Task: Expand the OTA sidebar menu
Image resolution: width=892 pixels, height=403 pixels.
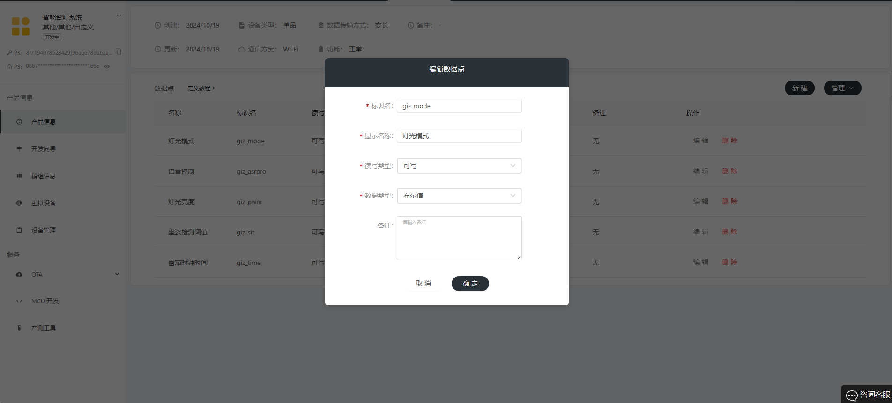Action: coord(117,274)
